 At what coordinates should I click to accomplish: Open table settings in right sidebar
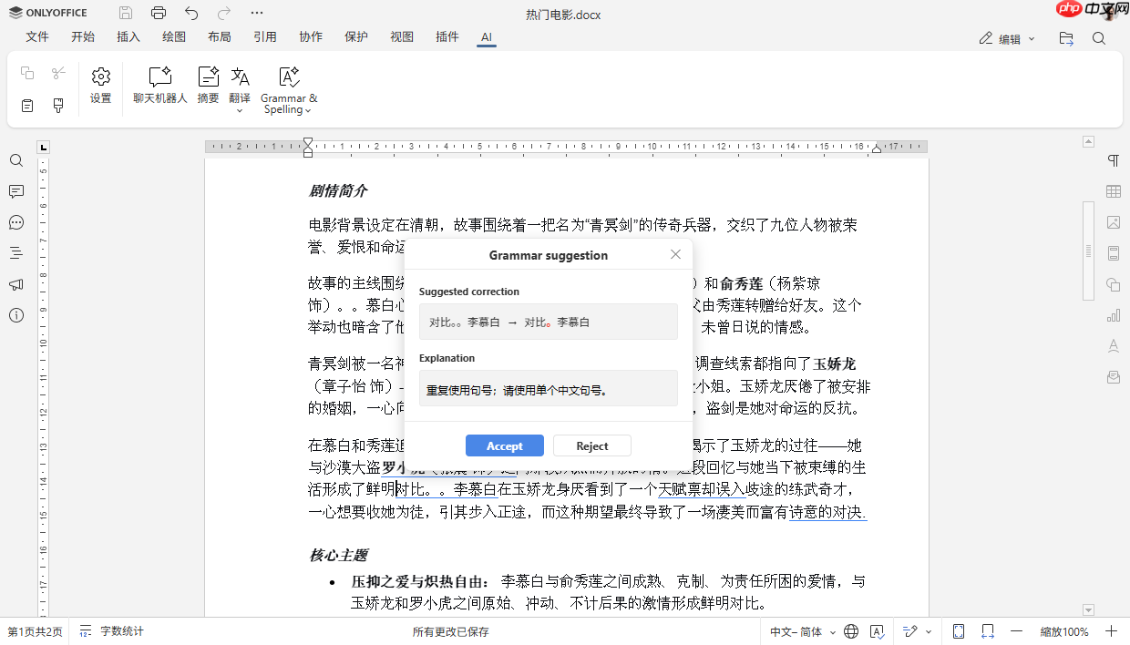[1113, 191]
